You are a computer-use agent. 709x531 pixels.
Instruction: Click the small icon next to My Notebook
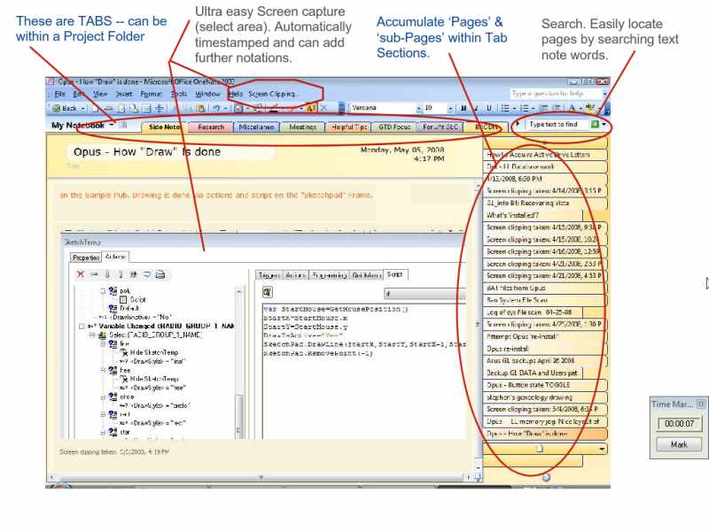click(x=122, y=126)
